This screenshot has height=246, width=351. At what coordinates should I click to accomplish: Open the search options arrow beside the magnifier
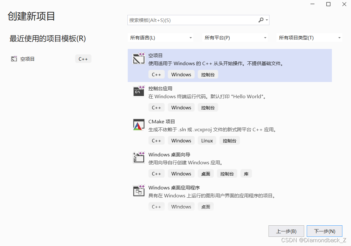click(267, 20)
